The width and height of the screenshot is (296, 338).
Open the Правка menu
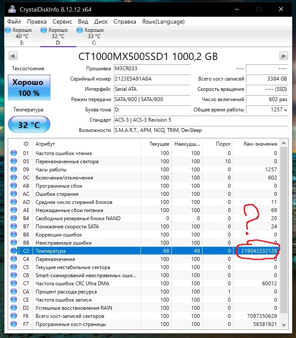click(37, 21)
